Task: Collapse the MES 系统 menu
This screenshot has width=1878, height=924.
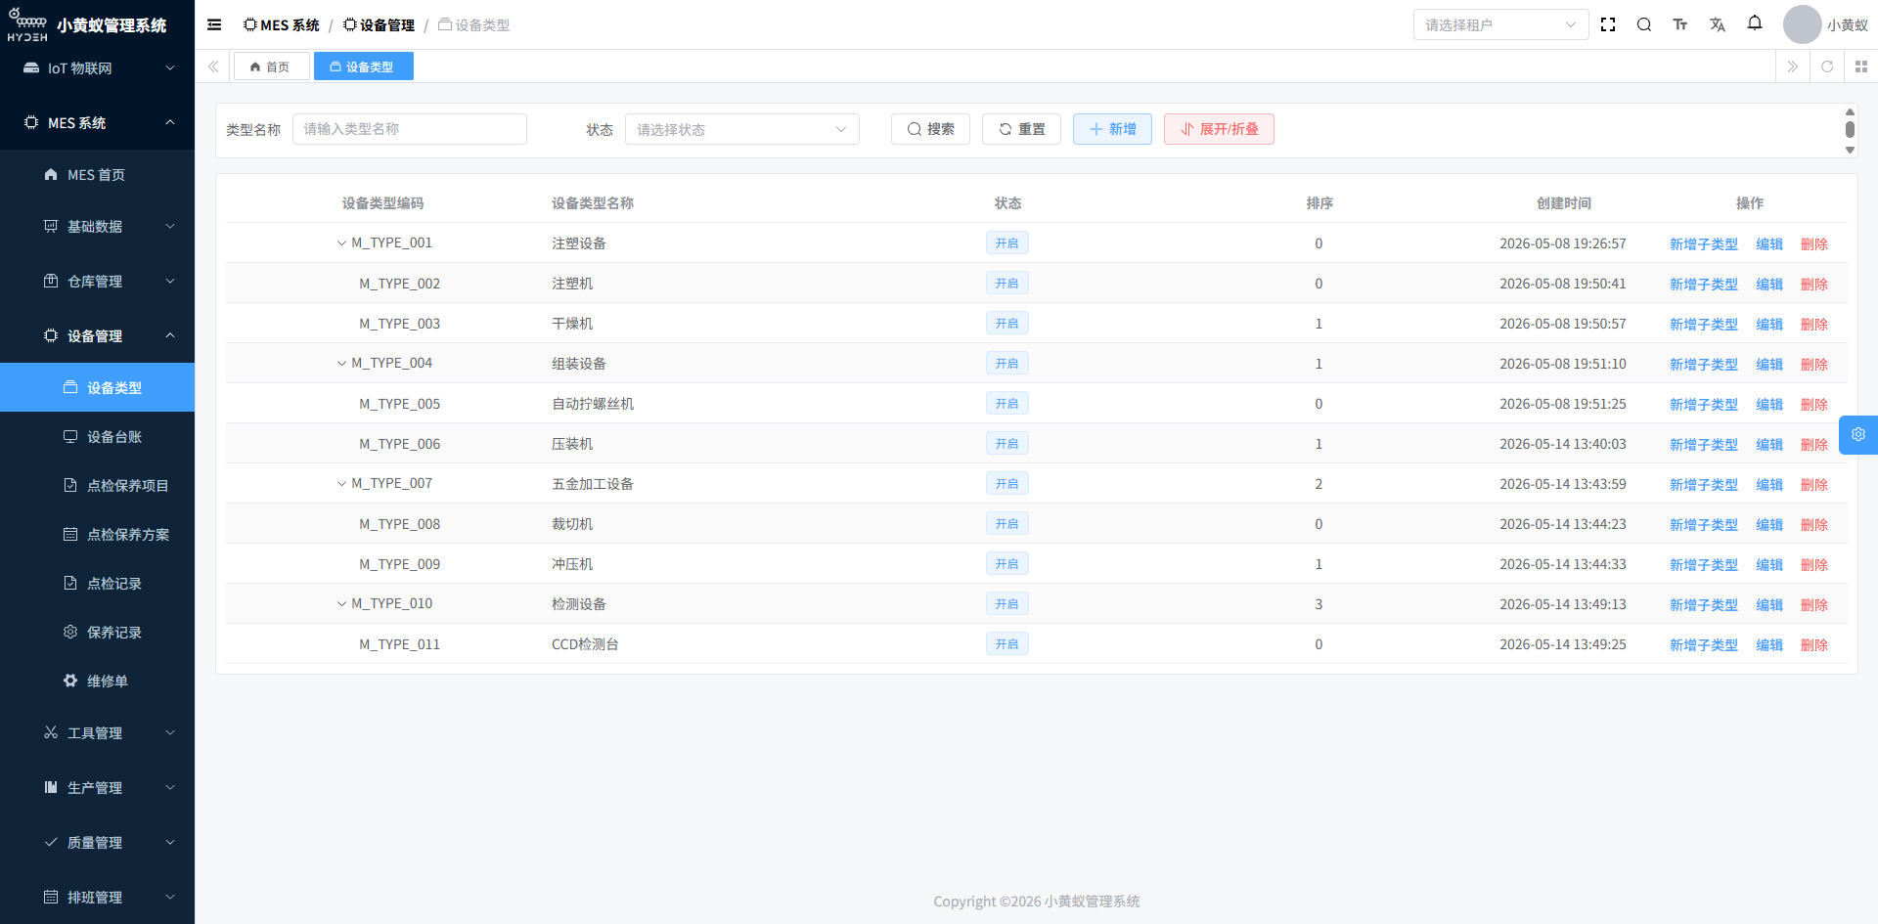Action: click(98, 123)
